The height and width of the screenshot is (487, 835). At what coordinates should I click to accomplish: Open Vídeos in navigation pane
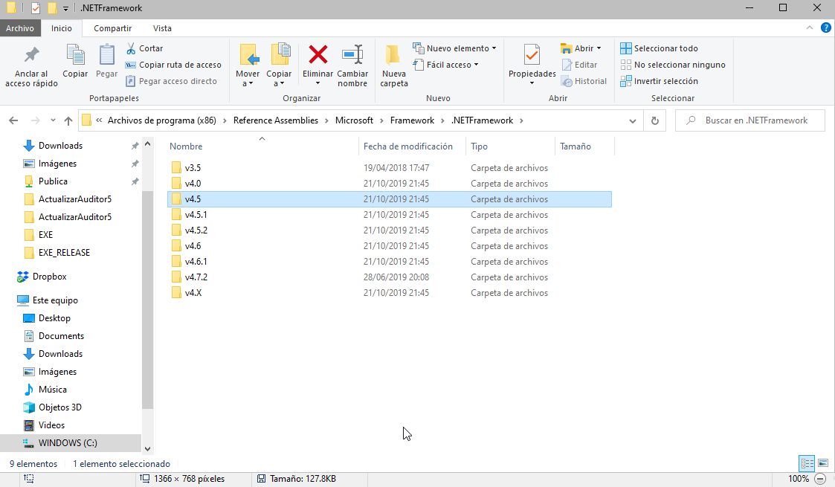click(51, 425)
